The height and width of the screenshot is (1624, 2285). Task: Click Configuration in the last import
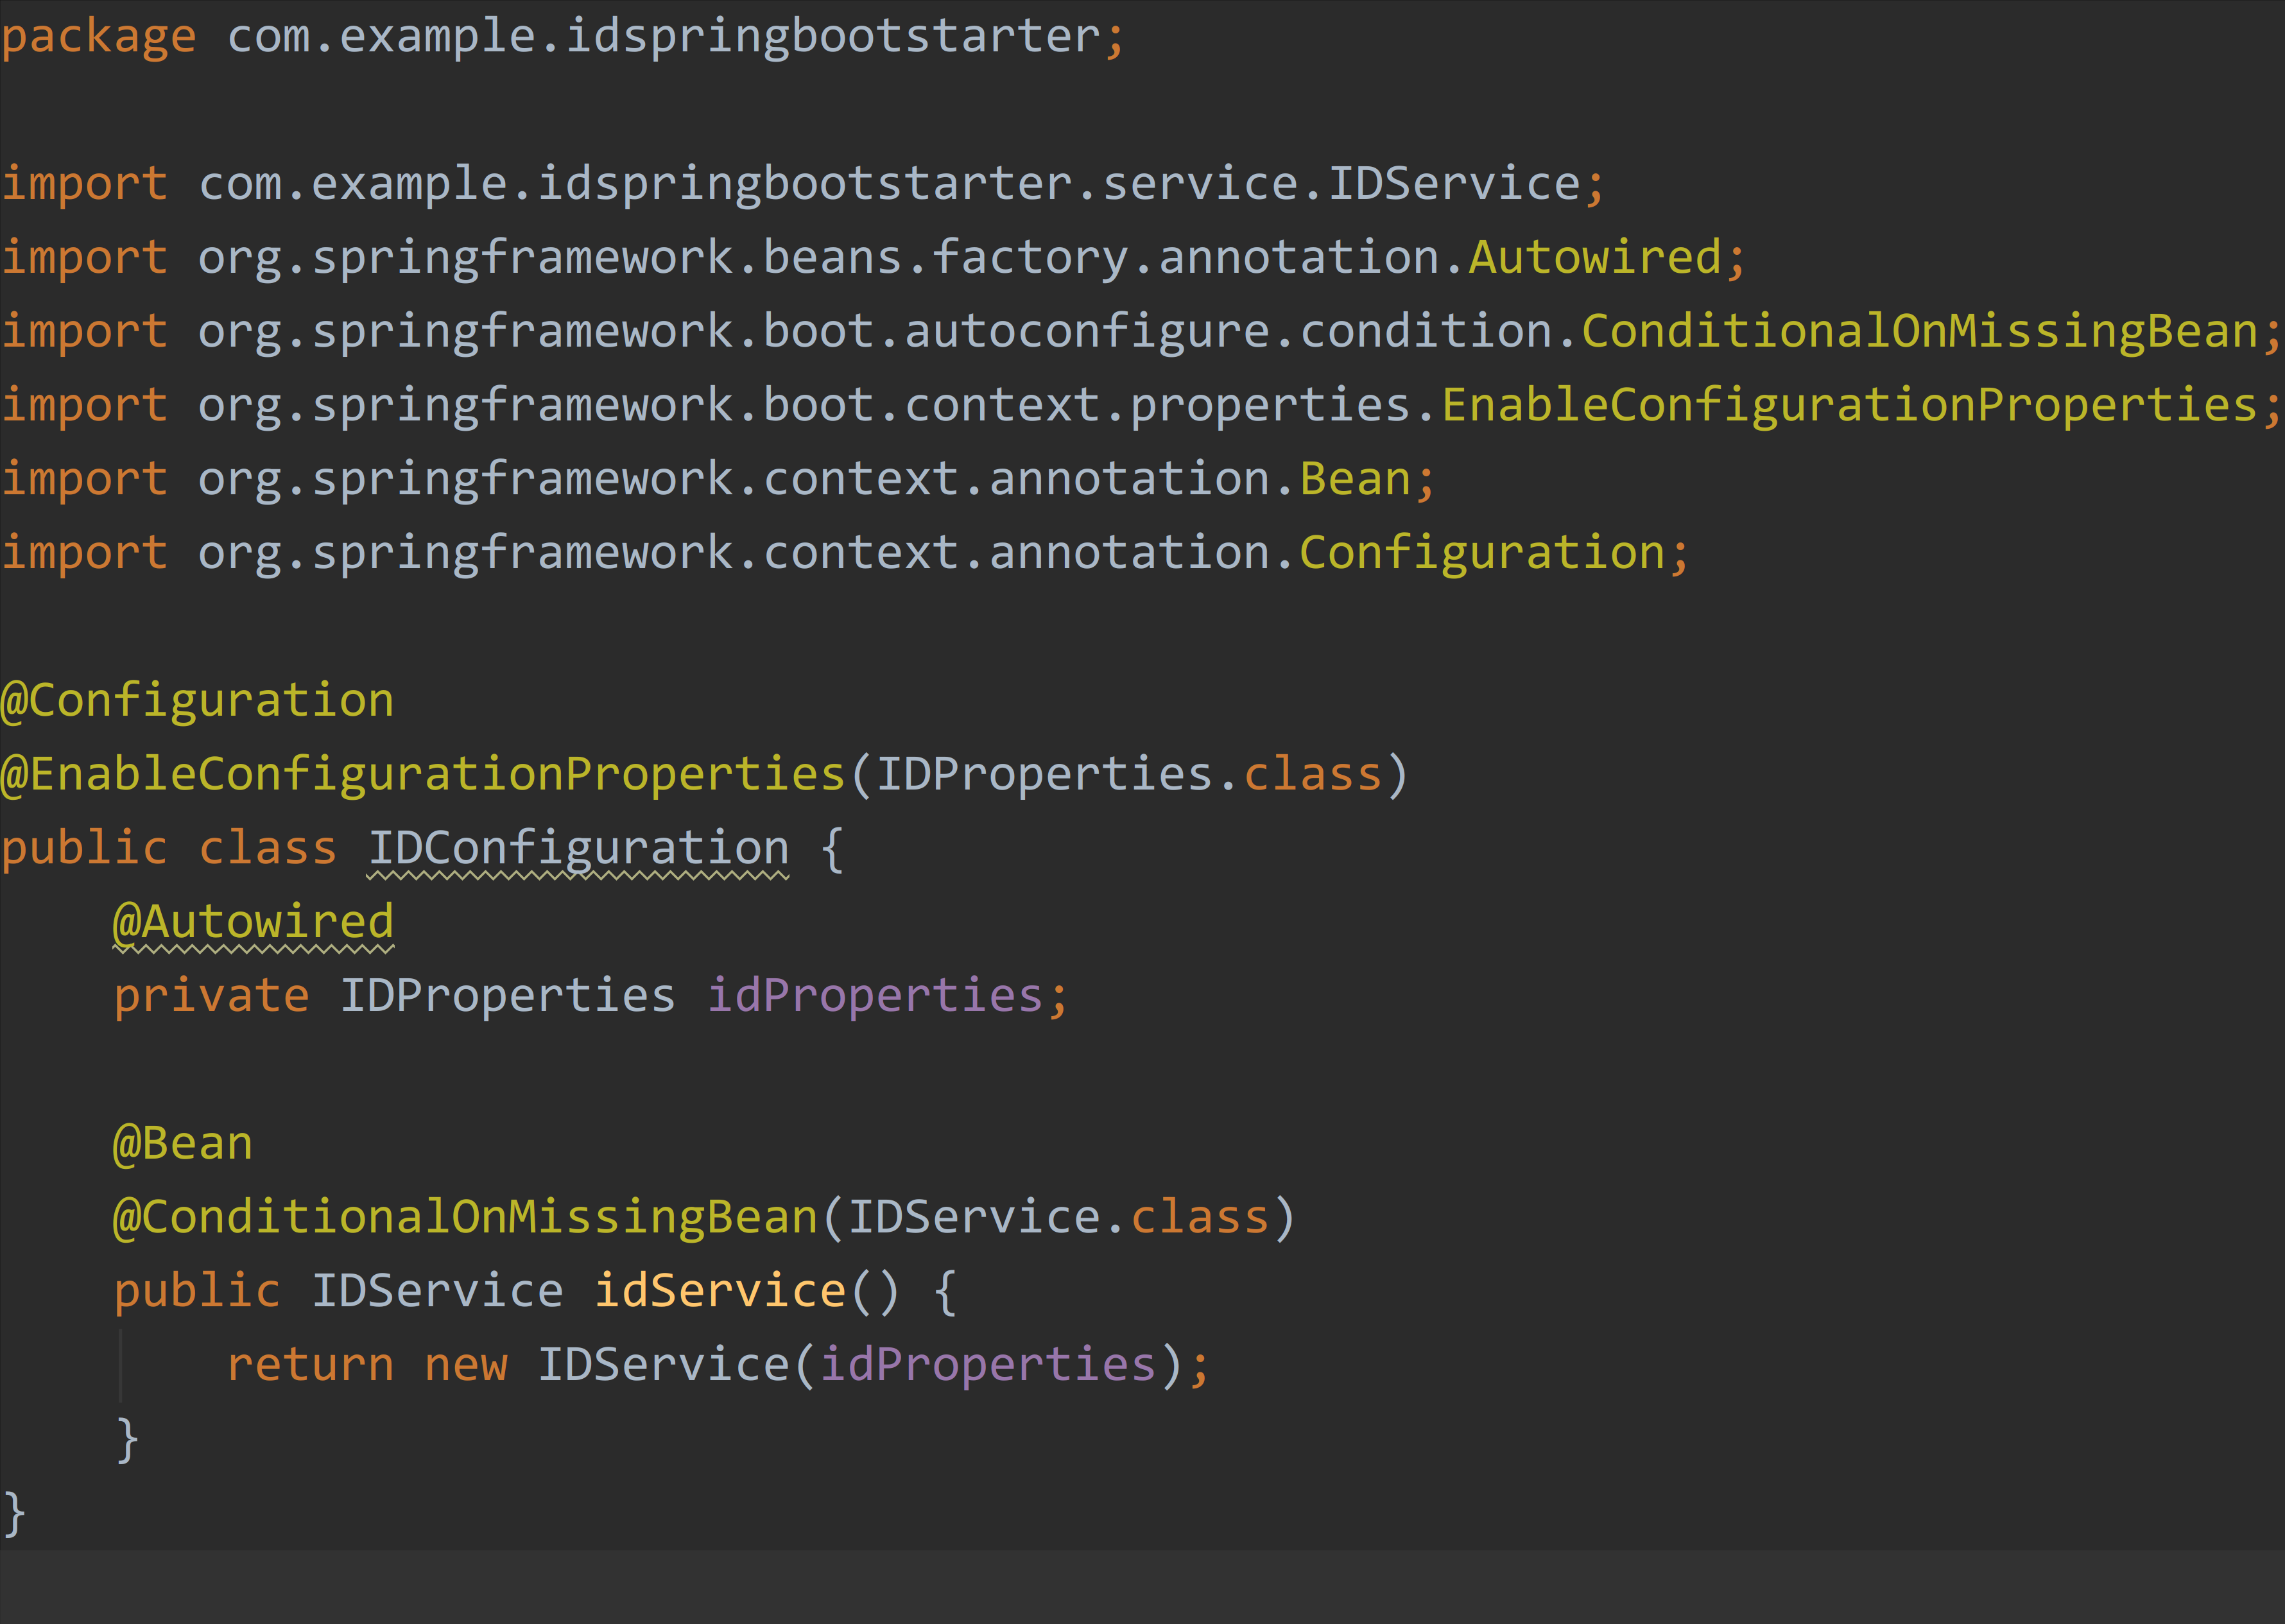point(1481,553)
